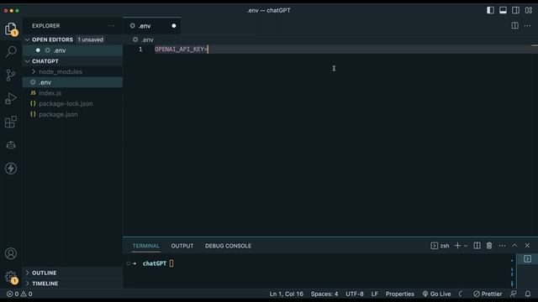Viewport: 538px width, 302px height.
Task: Switch to the Output panel tab
Action: (182, 246)
